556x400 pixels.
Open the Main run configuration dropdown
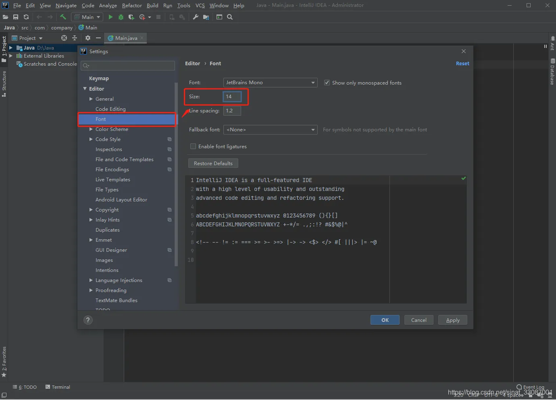87,17
